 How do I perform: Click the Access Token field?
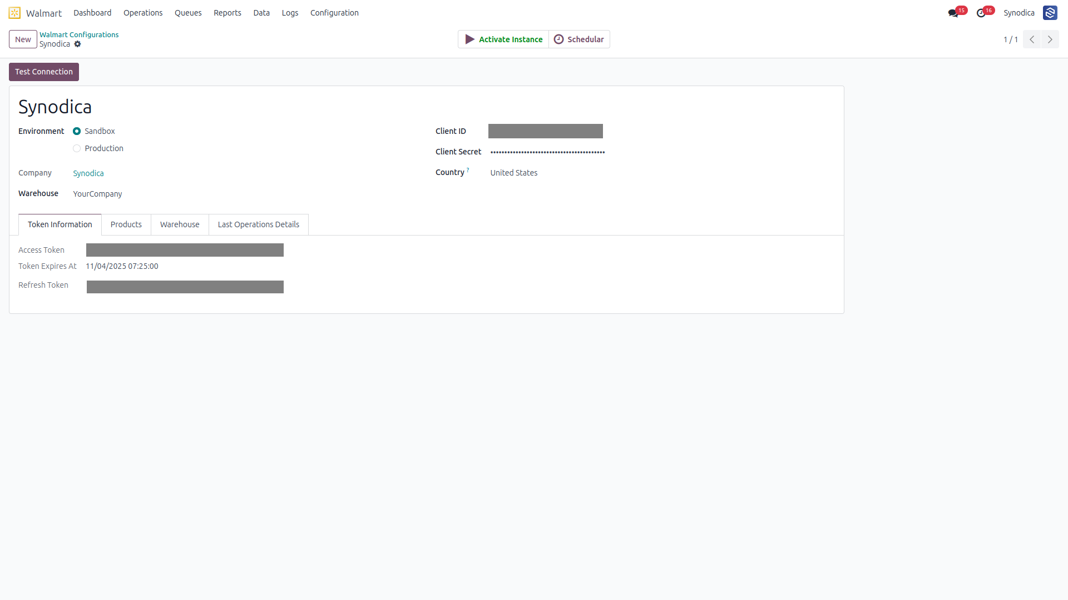coord(185,250)
